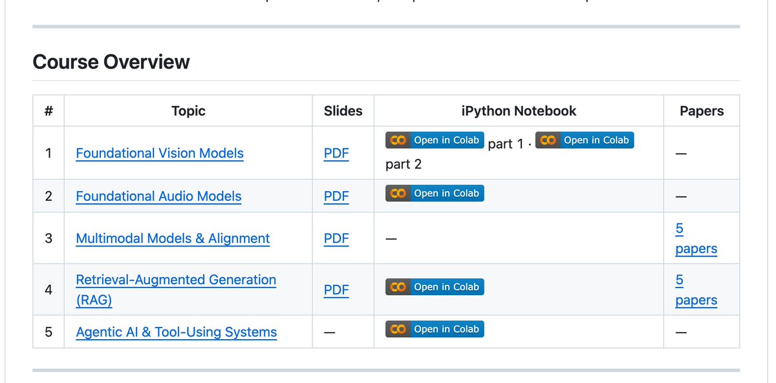This screenshot has height=383, width=776.
Task: Open Colab badge in Retrieval-Augmented Generation row
Action: [x=435, y=287]
